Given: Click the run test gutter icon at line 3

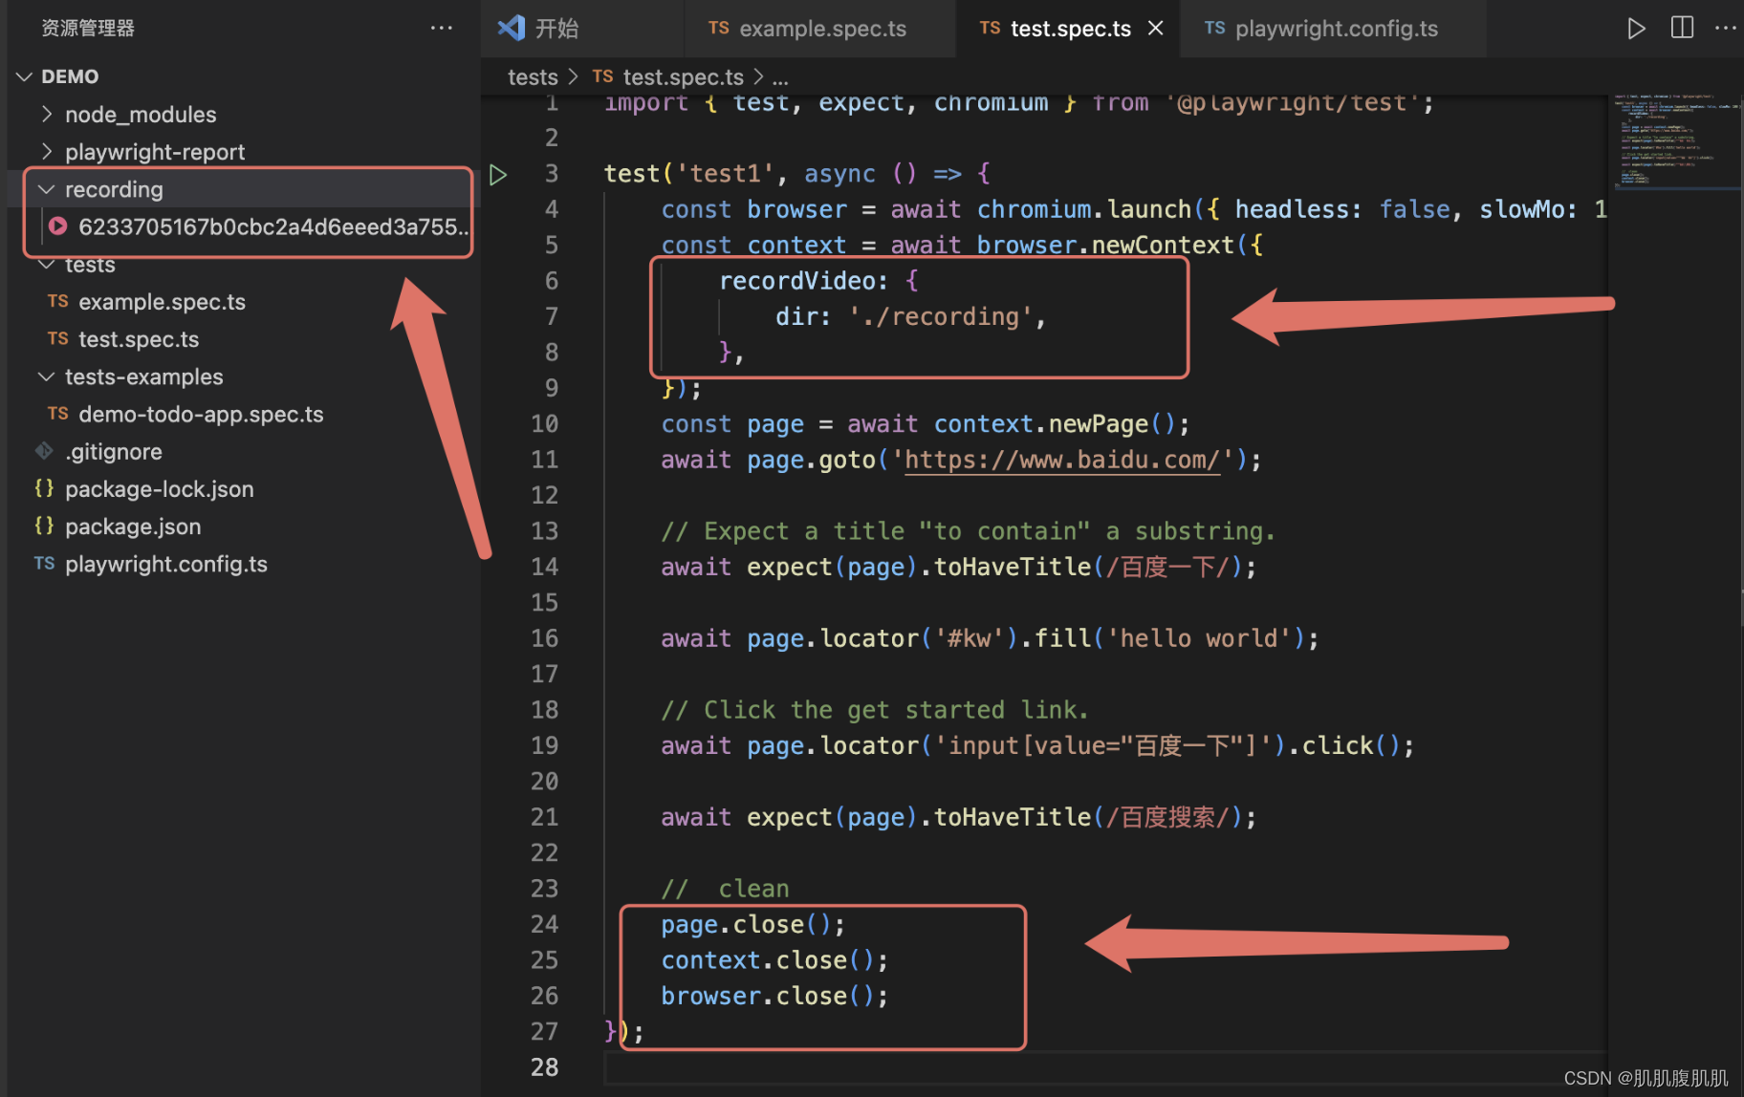Looking at the screenshot, I should pos(497,175).
